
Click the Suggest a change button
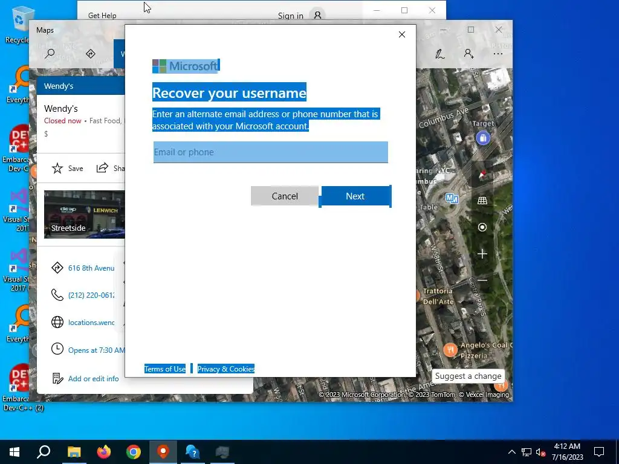coord(468,376)
